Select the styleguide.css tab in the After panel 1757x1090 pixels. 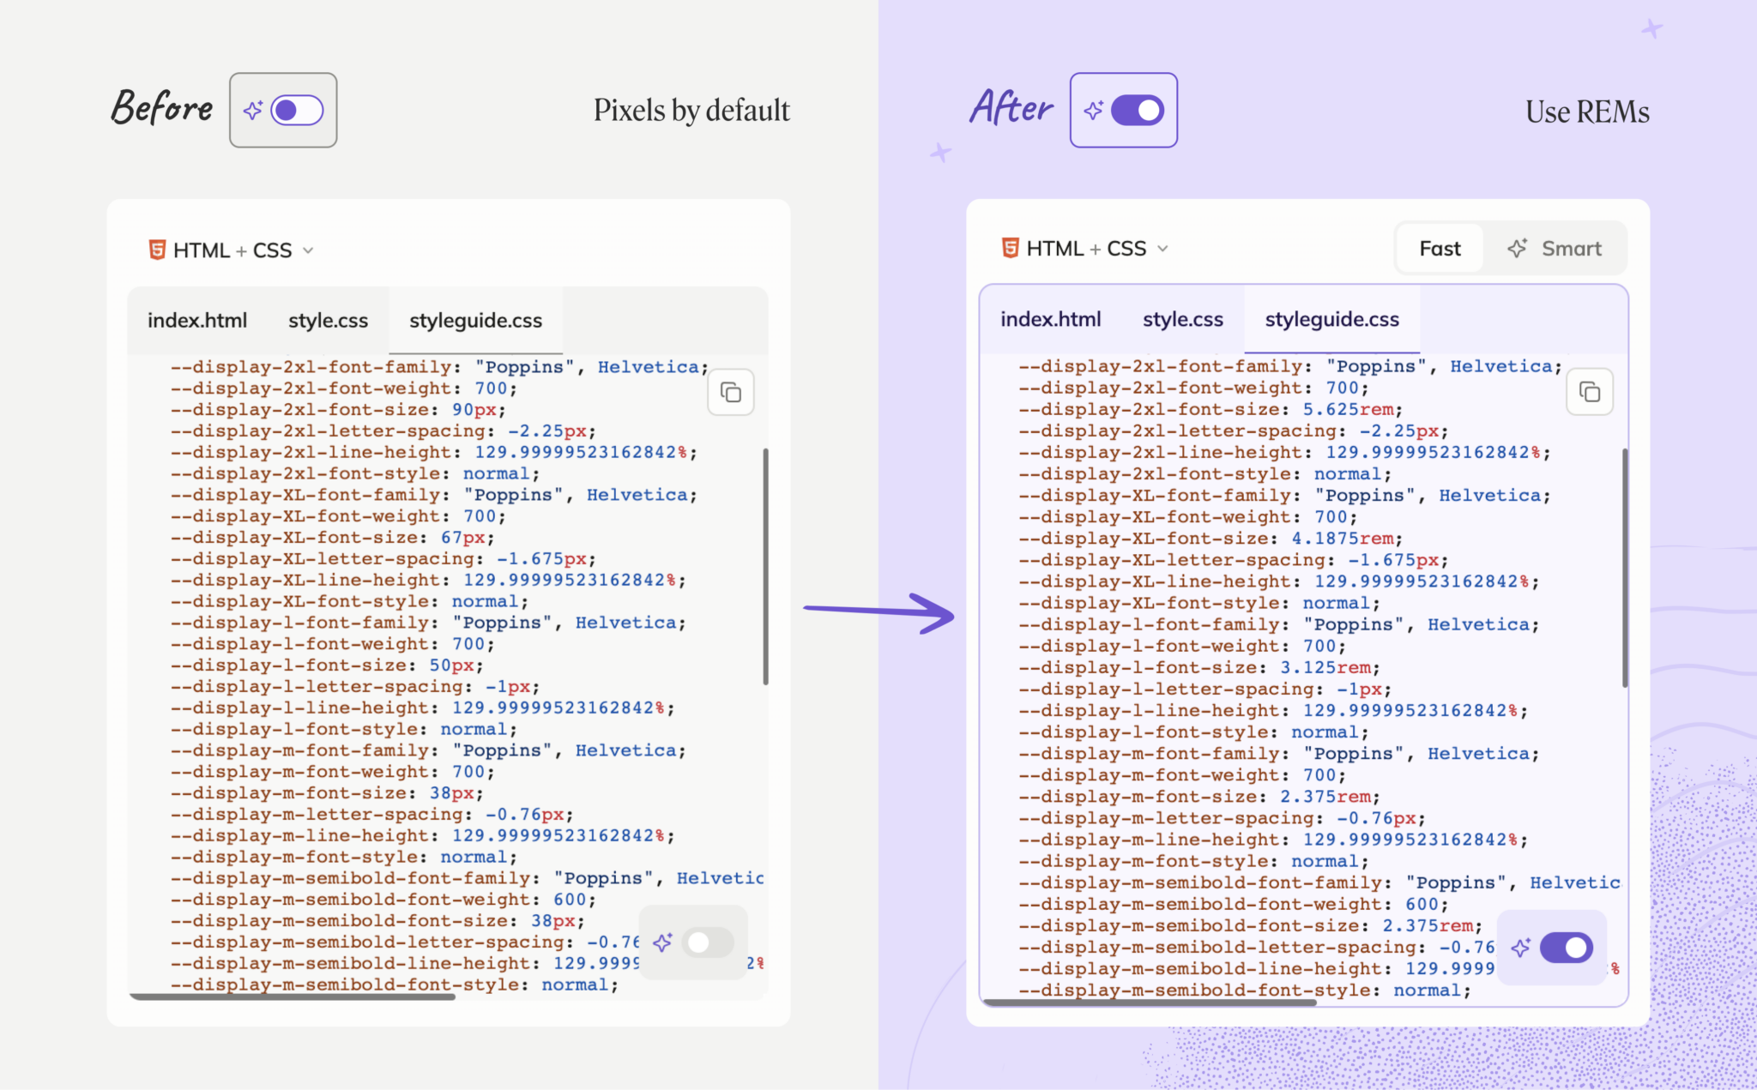[1331, 318]
